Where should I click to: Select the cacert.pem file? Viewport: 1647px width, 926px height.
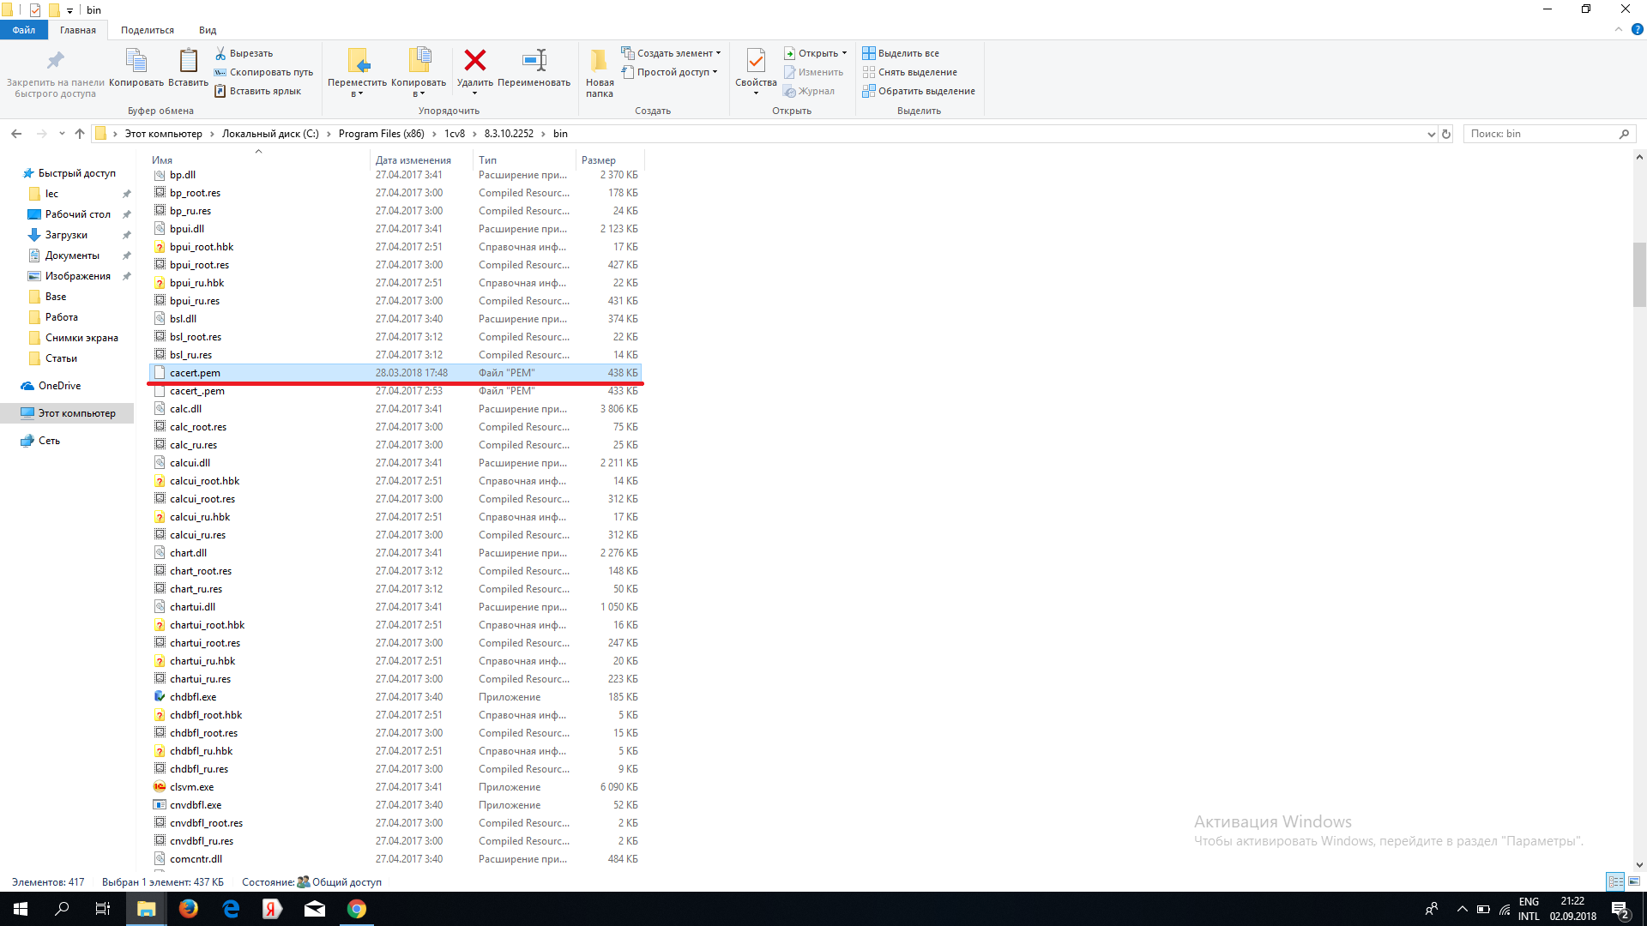395,373
